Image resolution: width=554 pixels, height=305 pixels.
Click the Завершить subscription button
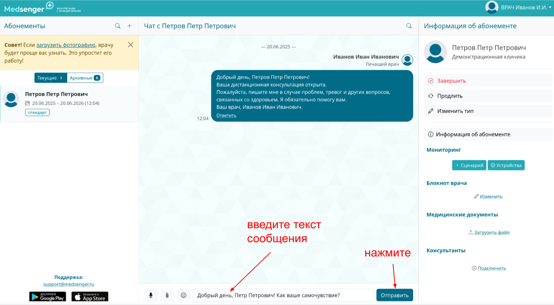[x=451, y=81]
